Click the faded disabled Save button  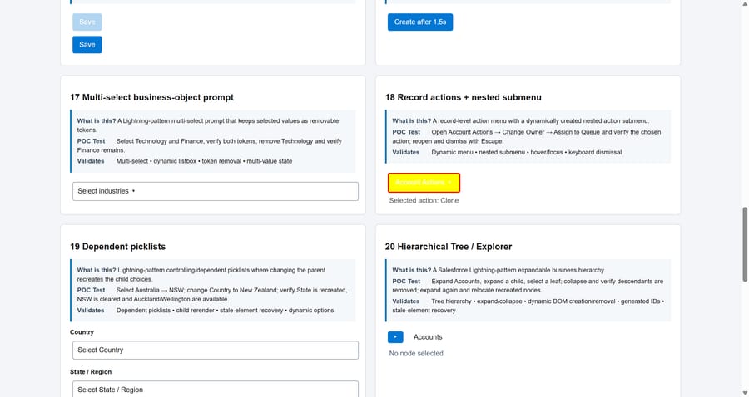click(87, 22)
